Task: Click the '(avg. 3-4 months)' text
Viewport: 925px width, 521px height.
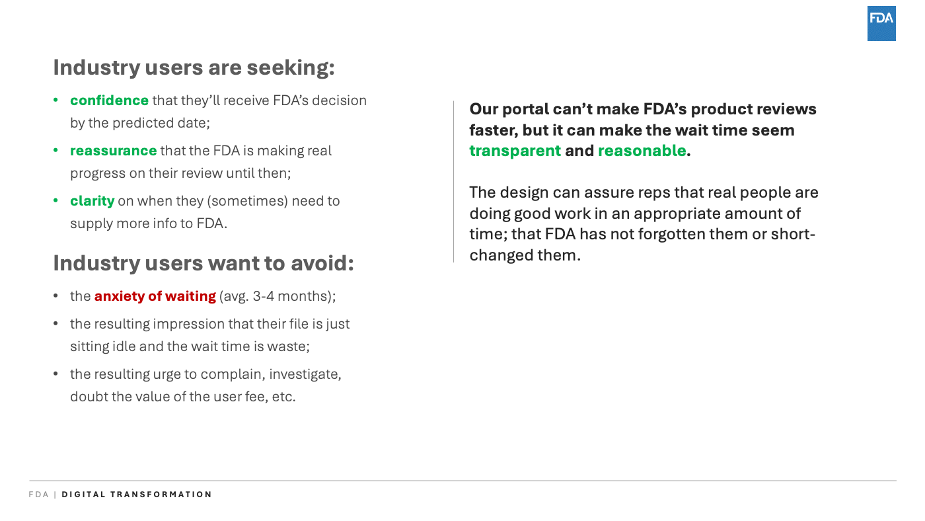Action: 277,296
